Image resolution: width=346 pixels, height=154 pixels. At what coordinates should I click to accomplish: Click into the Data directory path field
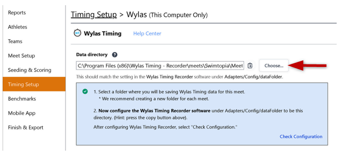(160, 65)
